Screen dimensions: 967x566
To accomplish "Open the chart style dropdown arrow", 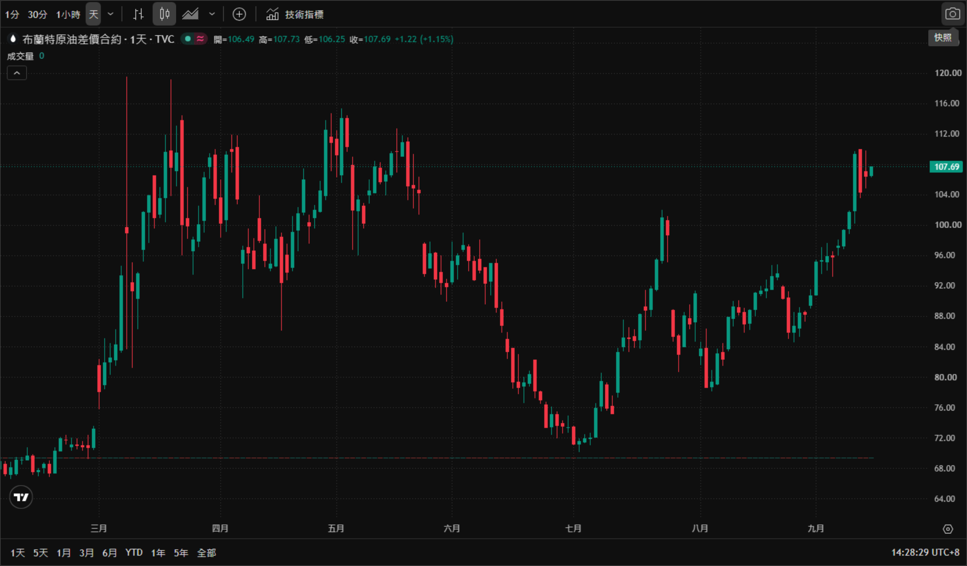I will 212,14.
